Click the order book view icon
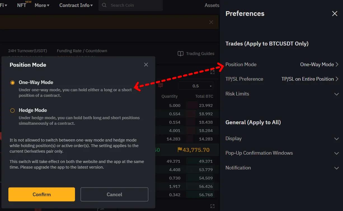This screenshot has height=211, width=343. [x=160, y=85]
